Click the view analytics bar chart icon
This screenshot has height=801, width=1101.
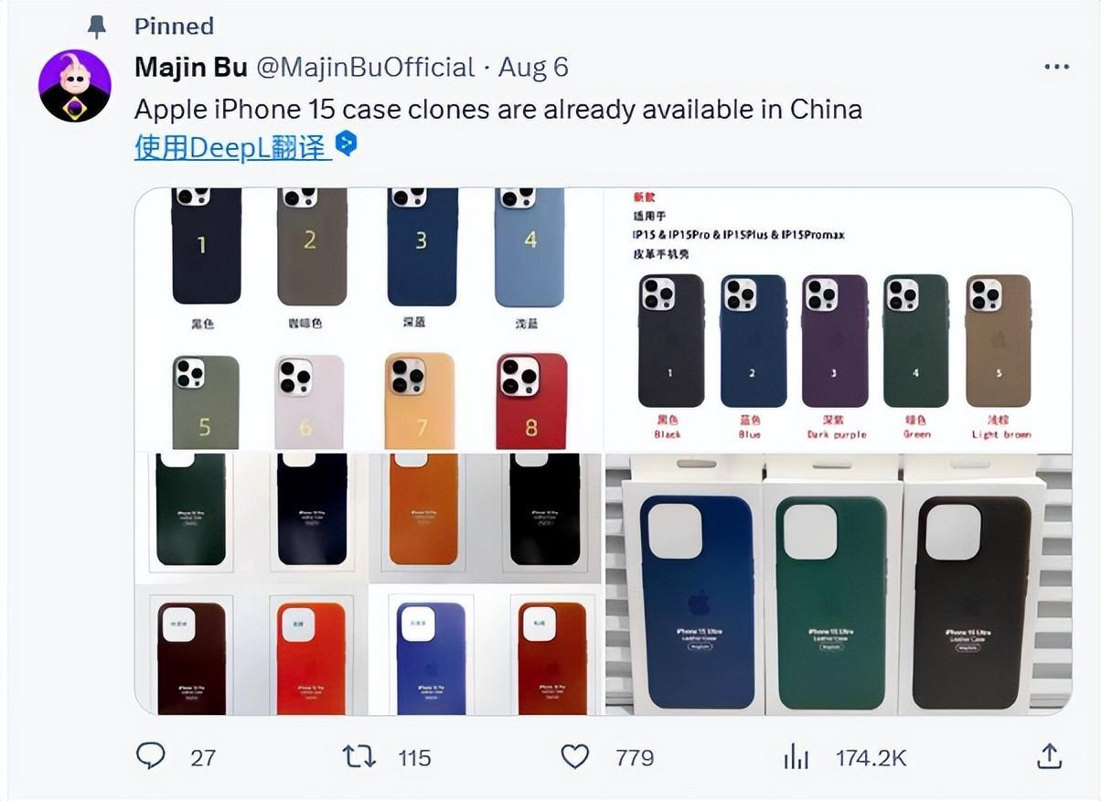tap(796, 757)
